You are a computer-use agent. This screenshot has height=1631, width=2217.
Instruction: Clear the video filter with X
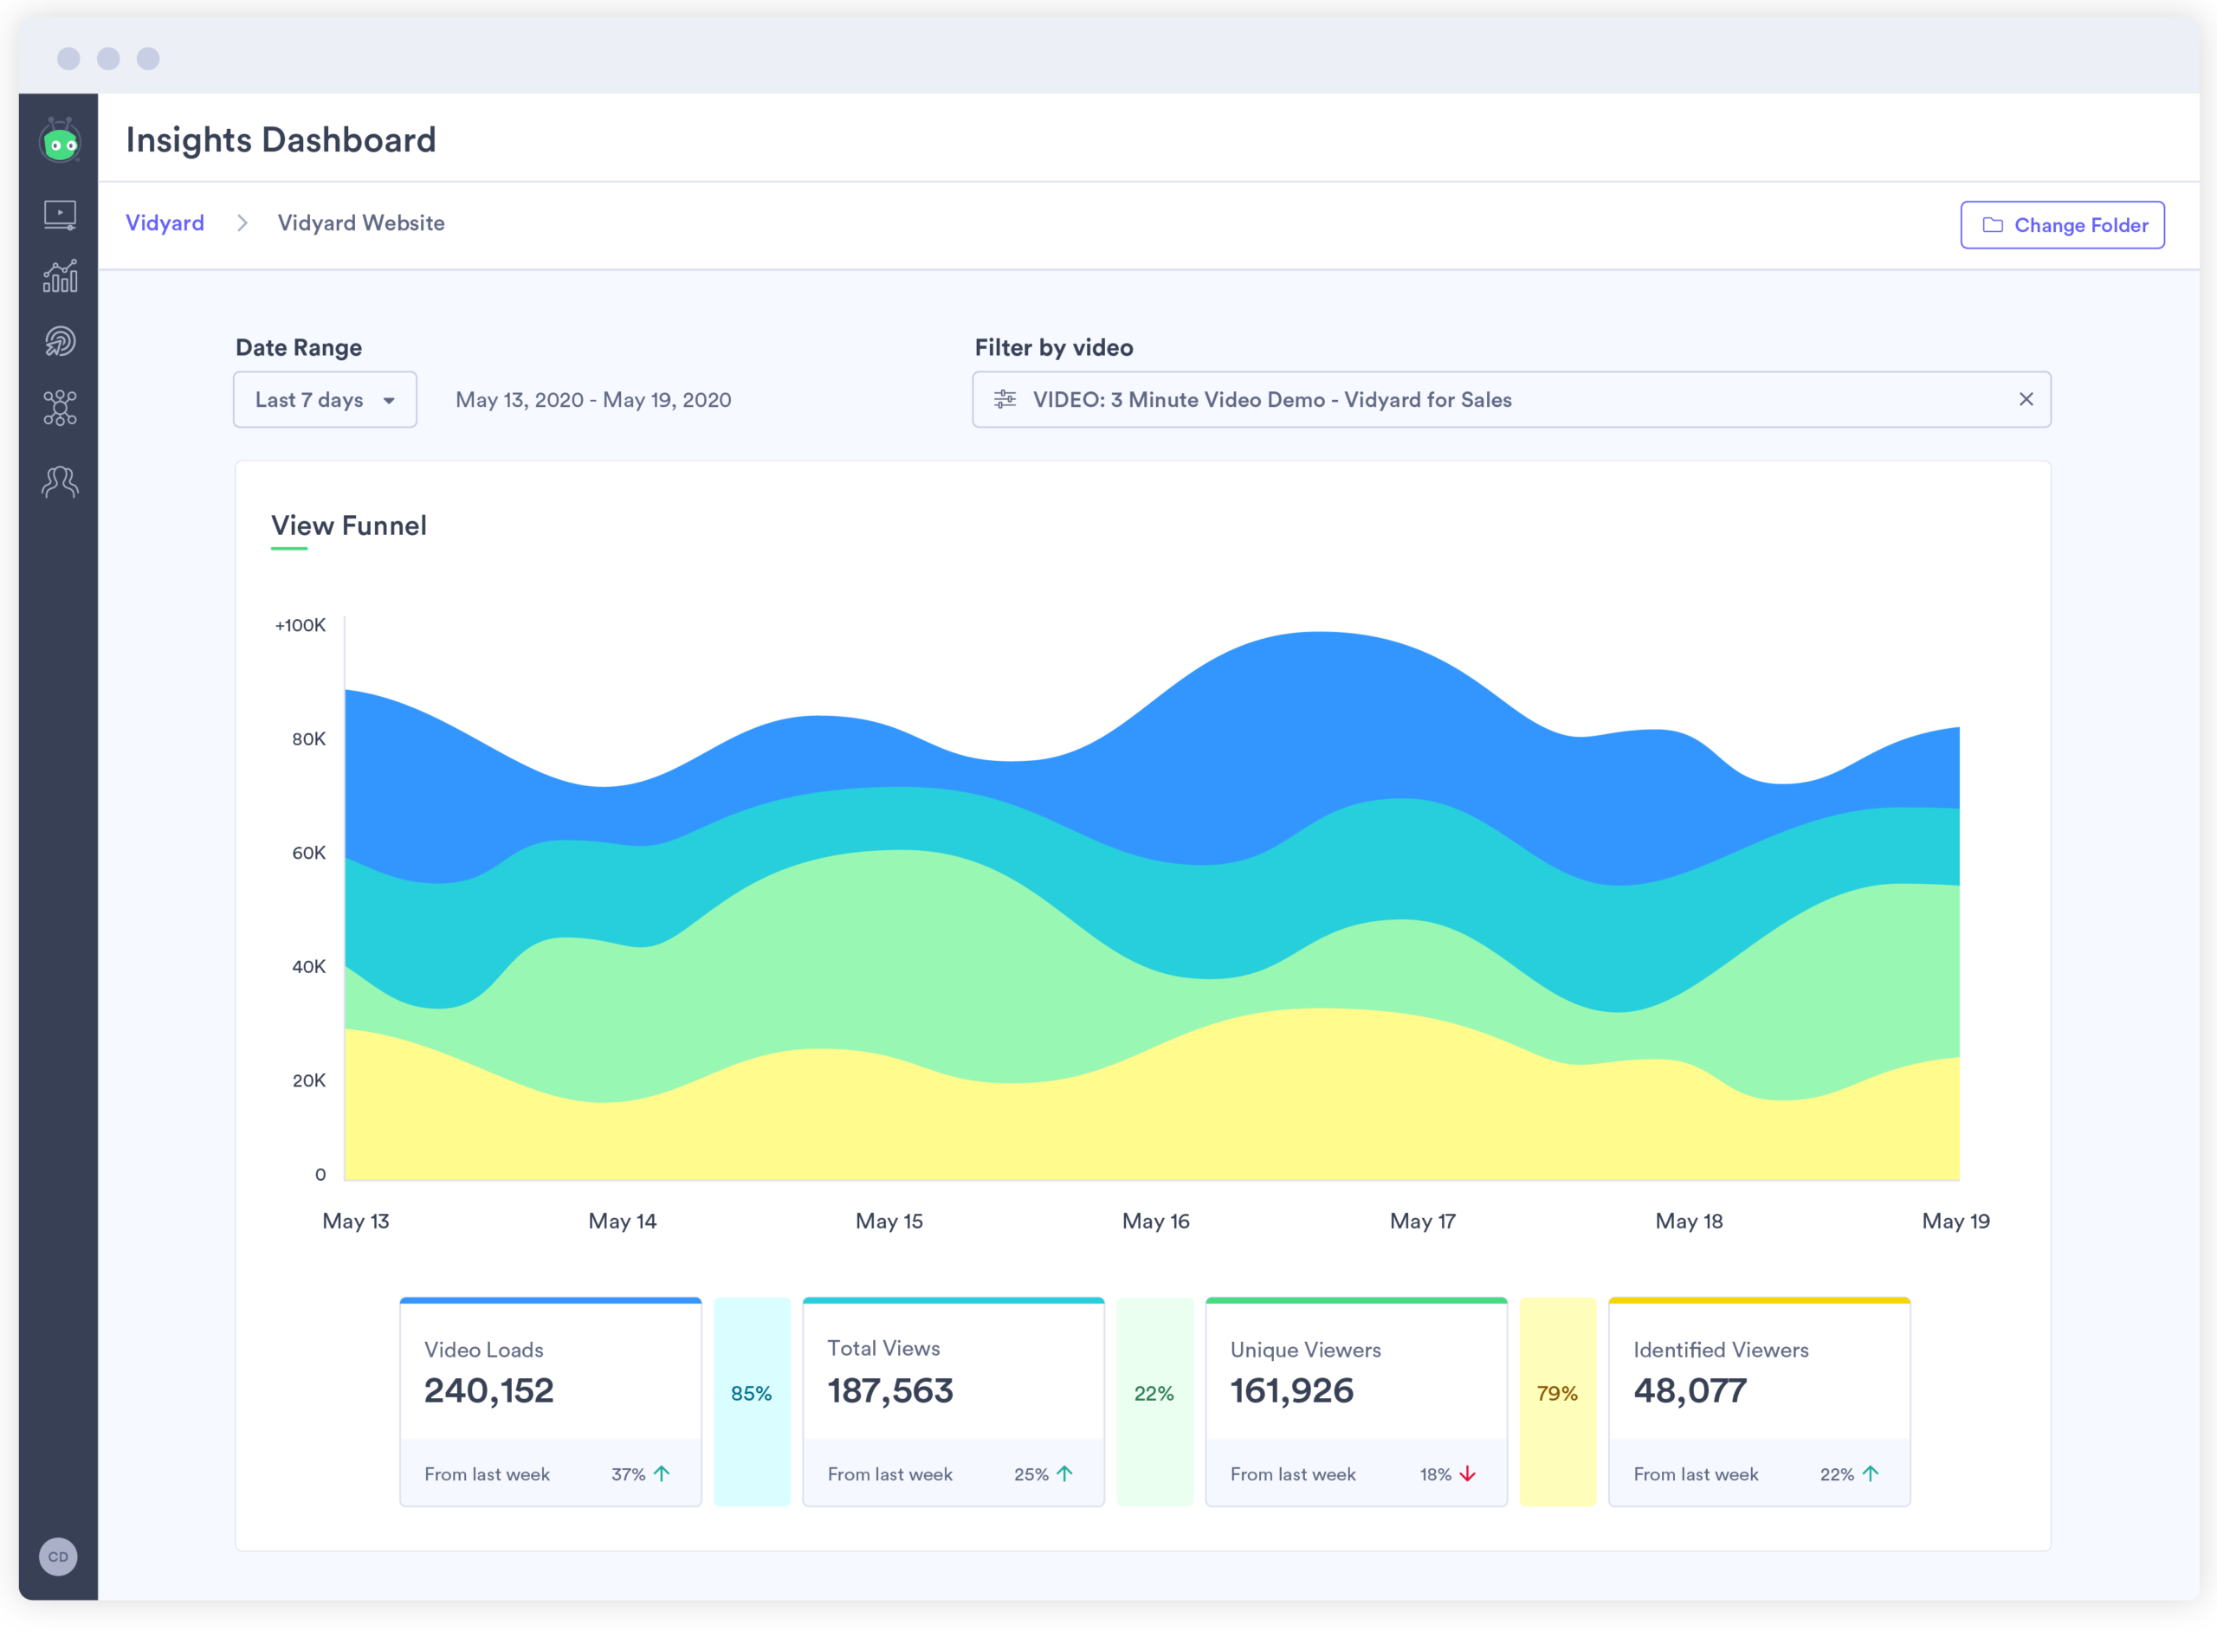pos(2026,399)
